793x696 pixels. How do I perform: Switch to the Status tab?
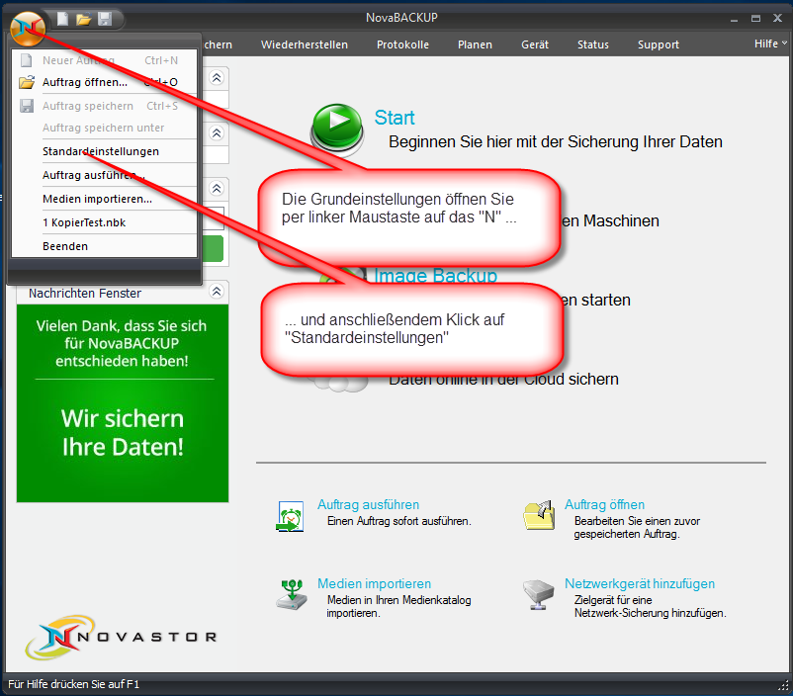pos(593,44)
